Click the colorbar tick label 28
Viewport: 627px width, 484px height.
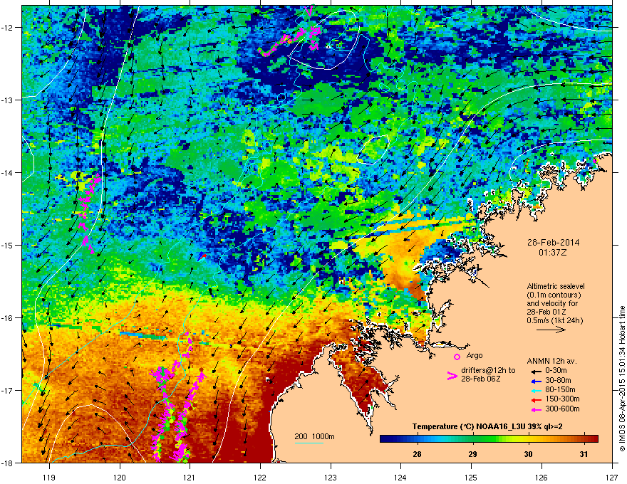tap(417, 454)
